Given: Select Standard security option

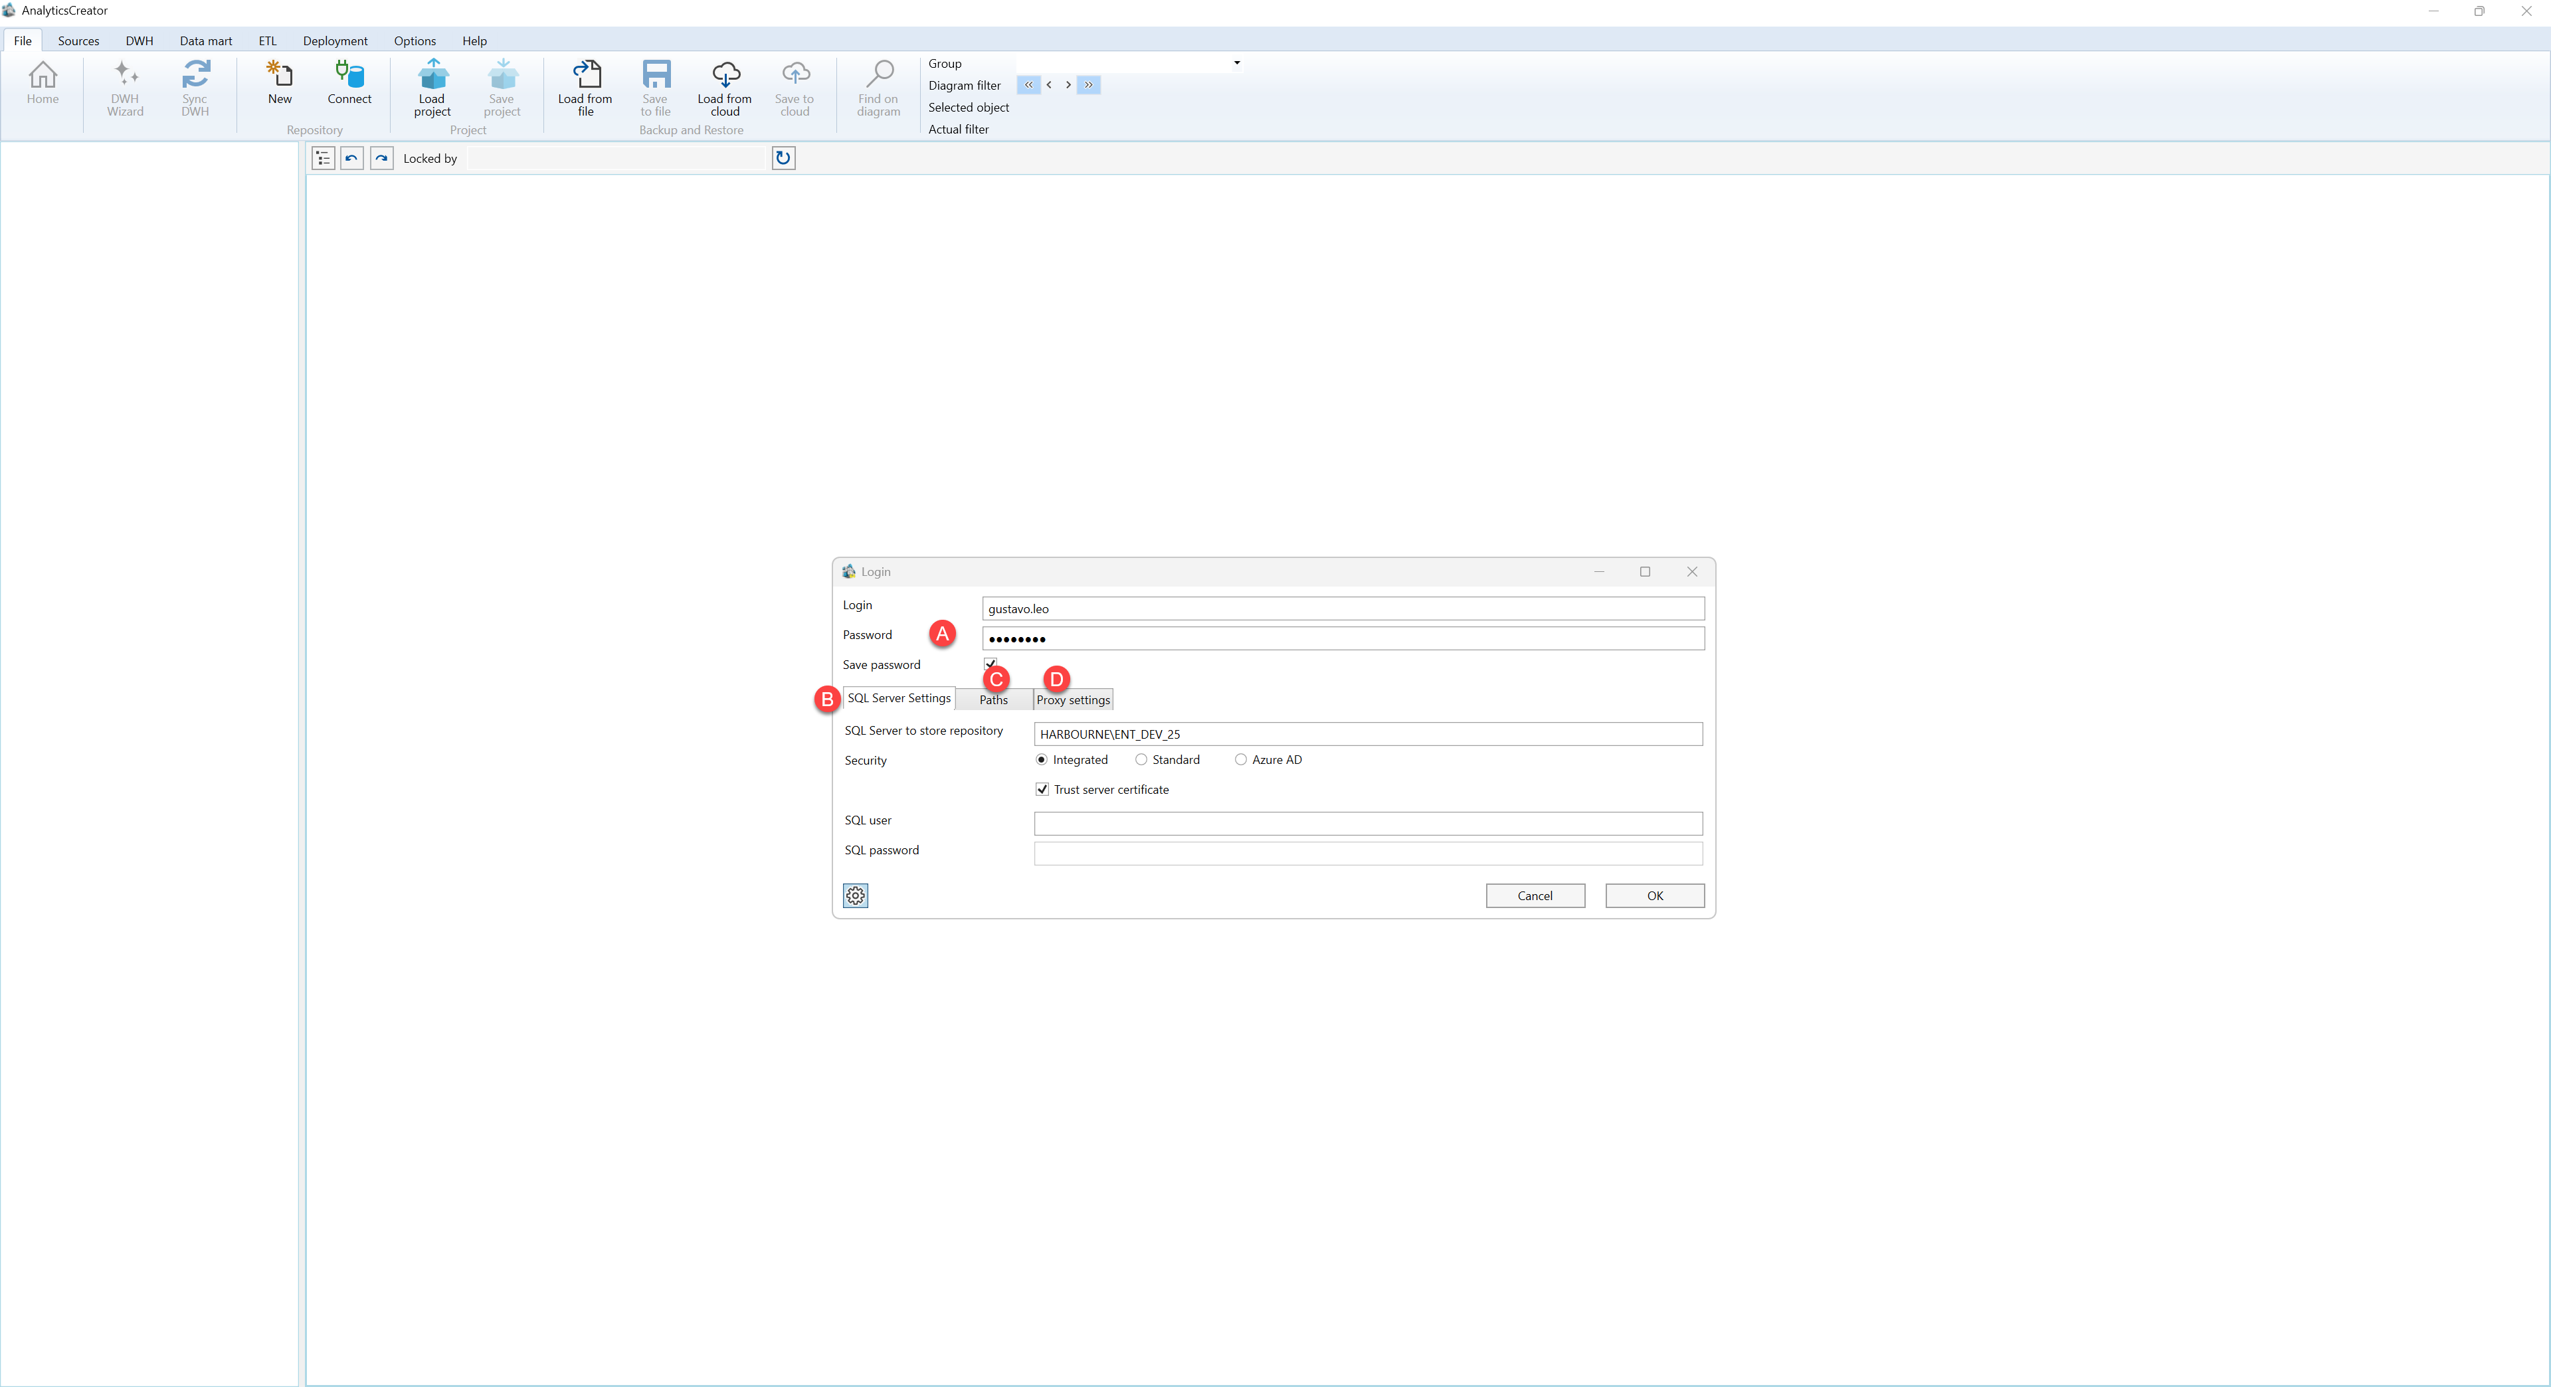Looking at the screenshot, I should (1168, 759).
